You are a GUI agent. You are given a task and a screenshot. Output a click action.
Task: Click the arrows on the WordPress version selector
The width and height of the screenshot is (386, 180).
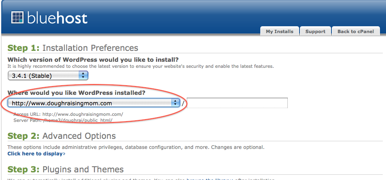(83, 75)
